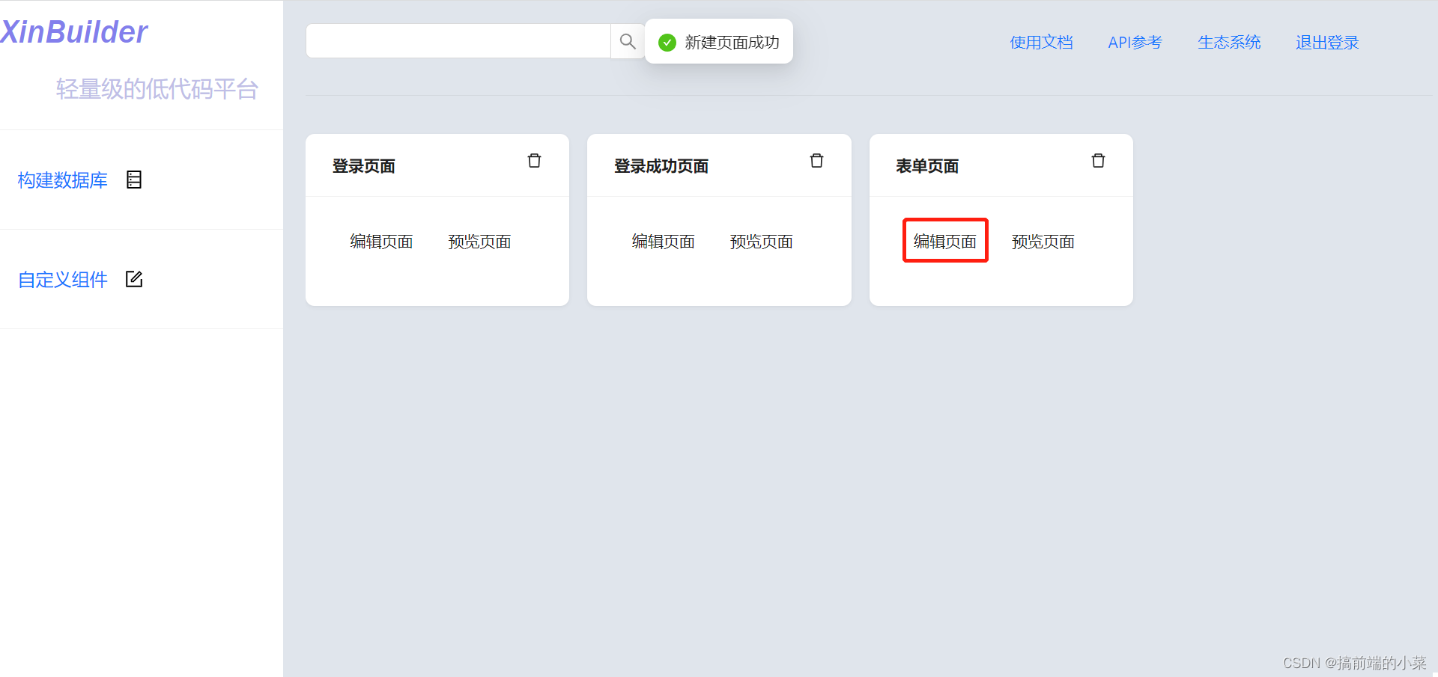Click the 新建页面成功 notification text
Screen dimensions: 1438x677
(732, 43)
